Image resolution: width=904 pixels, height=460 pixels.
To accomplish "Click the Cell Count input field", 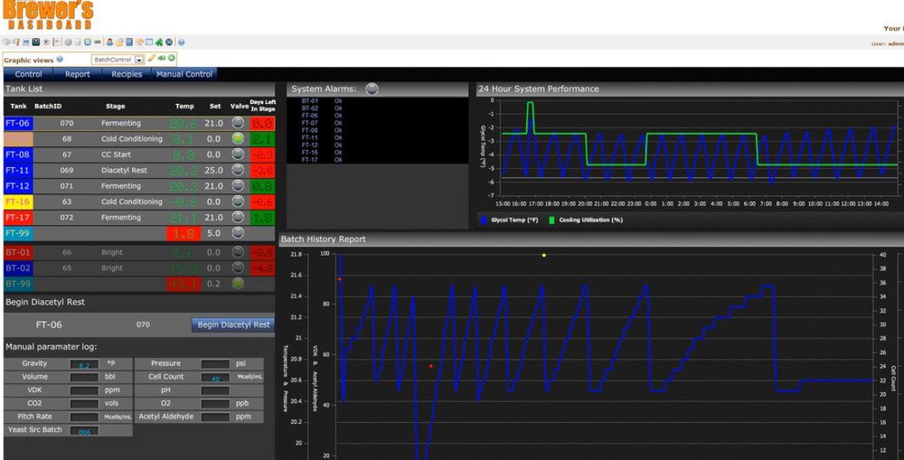I will (216, 377).
